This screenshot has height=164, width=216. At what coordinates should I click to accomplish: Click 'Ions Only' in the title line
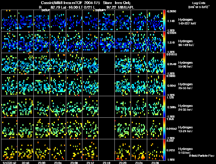point(123,3)
